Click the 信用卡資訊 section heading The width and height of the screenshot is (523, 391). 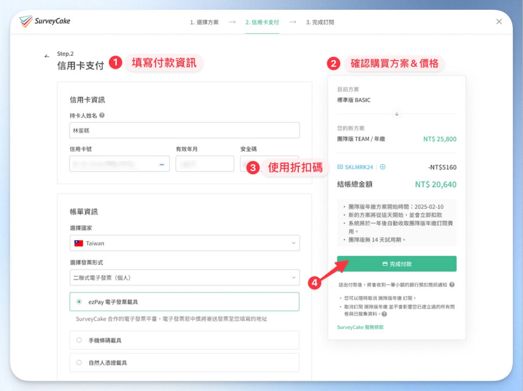87,99
